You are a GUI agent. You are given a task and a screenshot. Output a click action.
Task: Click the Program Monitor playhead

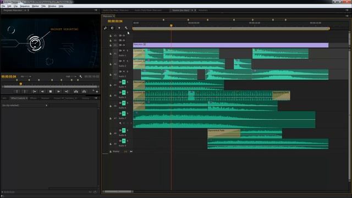coord(21,84)
